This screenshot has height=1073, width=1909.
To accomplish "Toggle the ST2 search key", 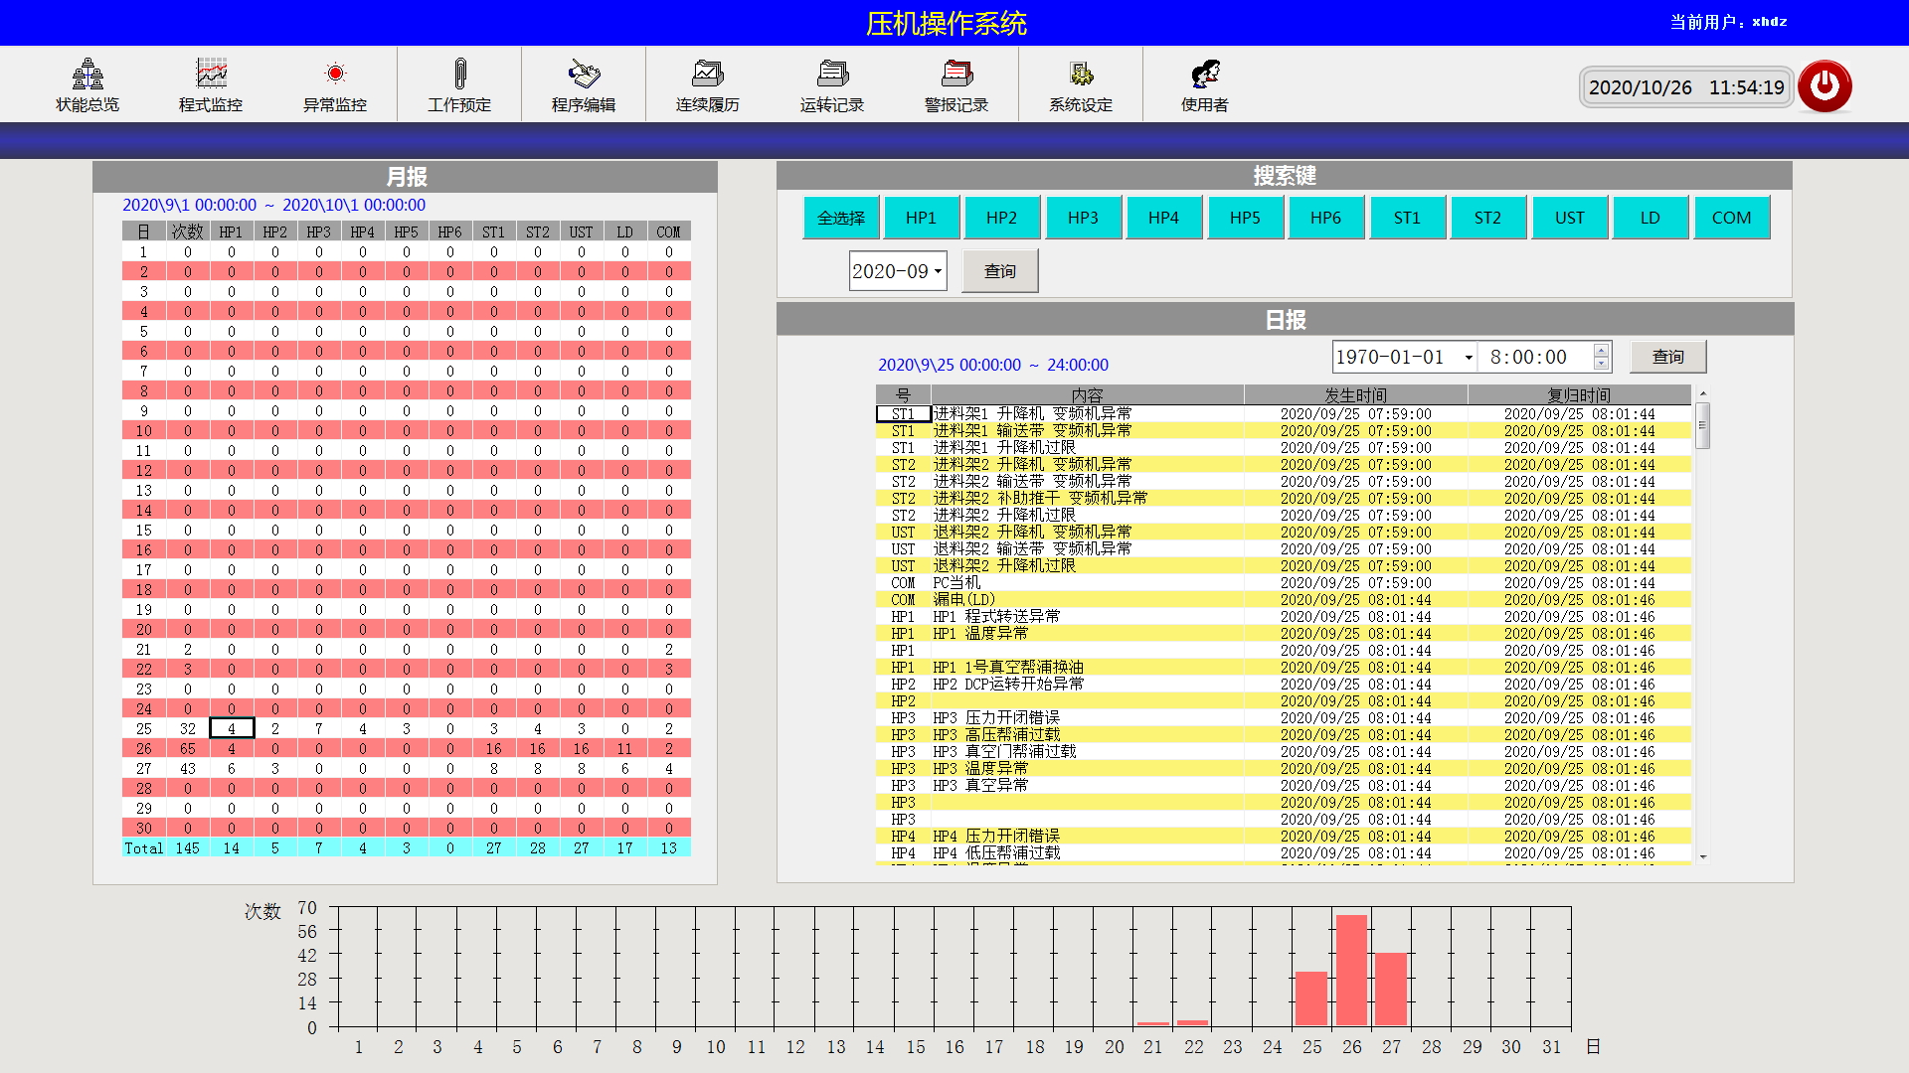I will click(1488, 218).
